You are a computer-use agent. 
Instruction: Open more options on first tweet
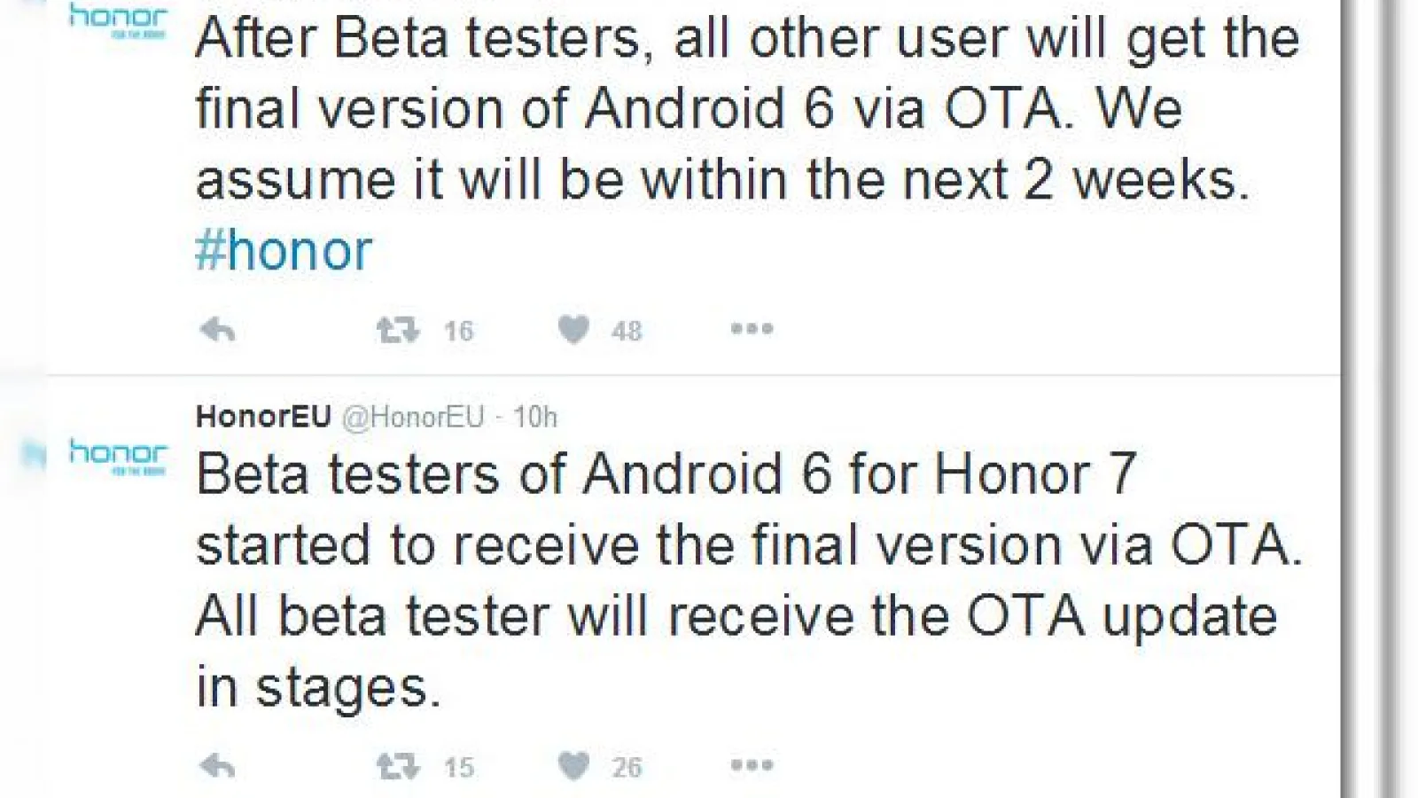coord(752,329)
